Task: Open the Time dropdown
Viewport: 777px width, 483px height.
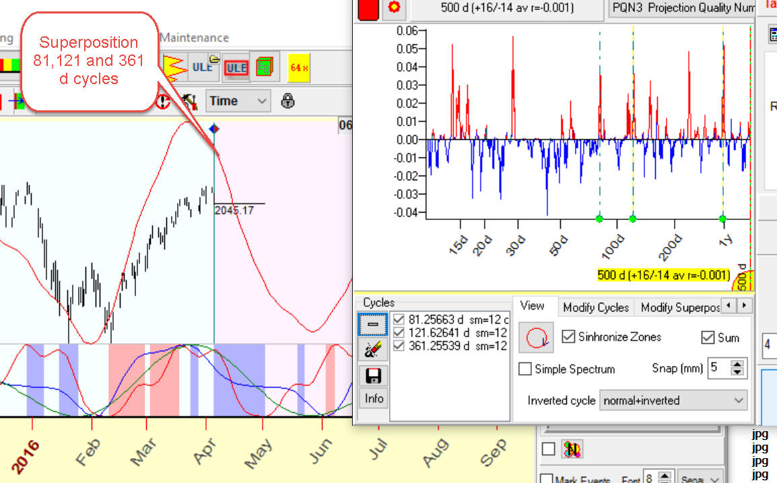Action: pyautogui.click(x=238, y=101)
